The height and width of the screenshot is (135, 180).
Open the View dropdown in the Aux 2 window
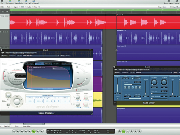(121, 70)
